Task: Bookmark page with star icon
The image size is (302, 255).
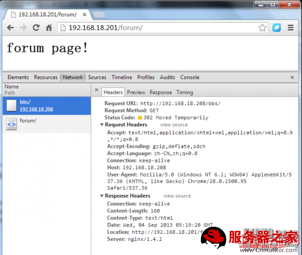Action: click(x=262, y=28)
